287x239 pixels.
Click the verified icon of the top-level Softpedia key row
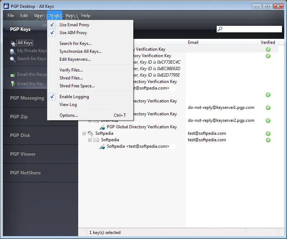coord(268,134)
